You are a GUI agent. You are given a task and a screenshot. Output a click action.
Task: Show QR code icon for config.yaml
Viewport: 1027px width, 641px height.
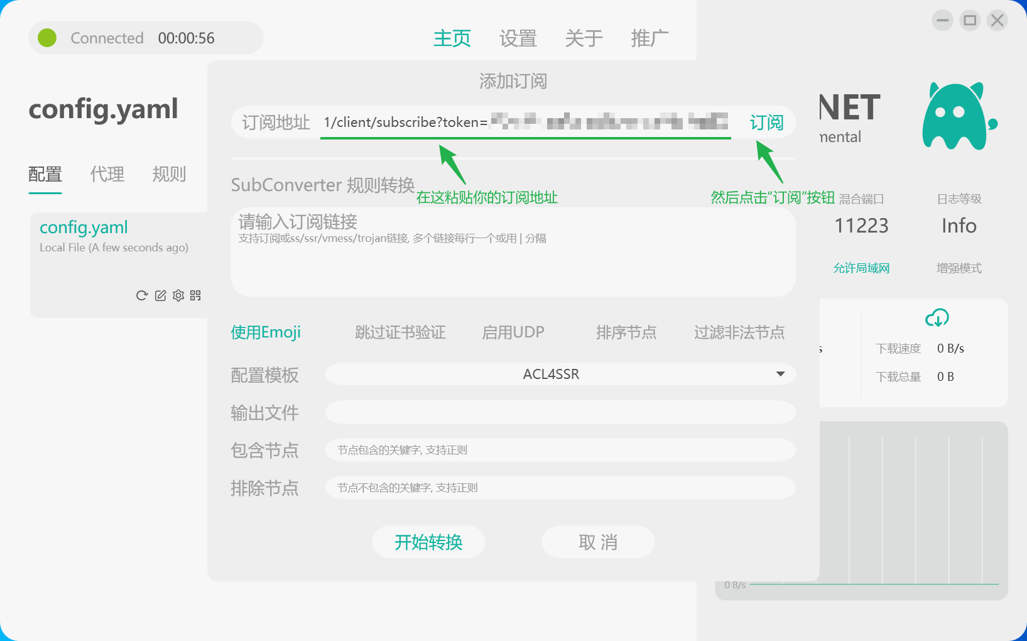[x=195, y=295]
